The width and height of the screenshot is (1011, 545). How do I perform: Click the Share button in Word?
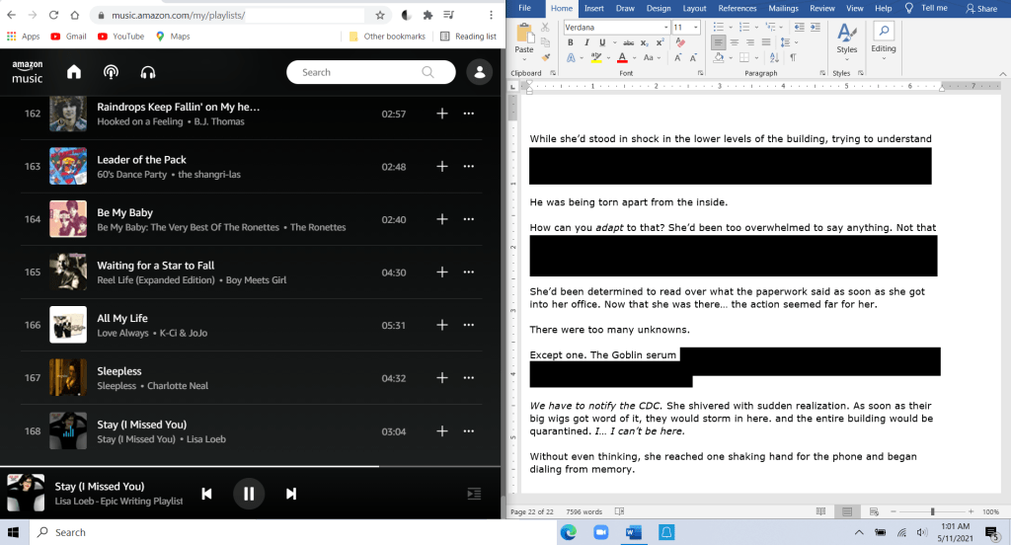981,8
